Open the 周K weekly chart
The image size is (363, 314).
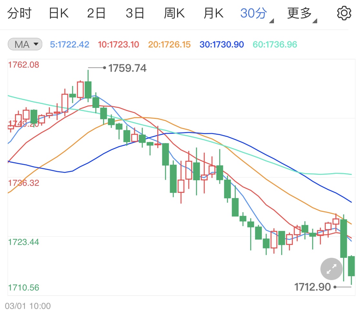point(174,13)
